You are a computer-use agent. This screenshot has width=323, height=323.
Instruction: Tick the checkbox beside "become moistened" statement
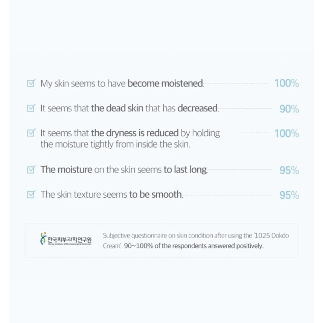click(x=31, y=83)
